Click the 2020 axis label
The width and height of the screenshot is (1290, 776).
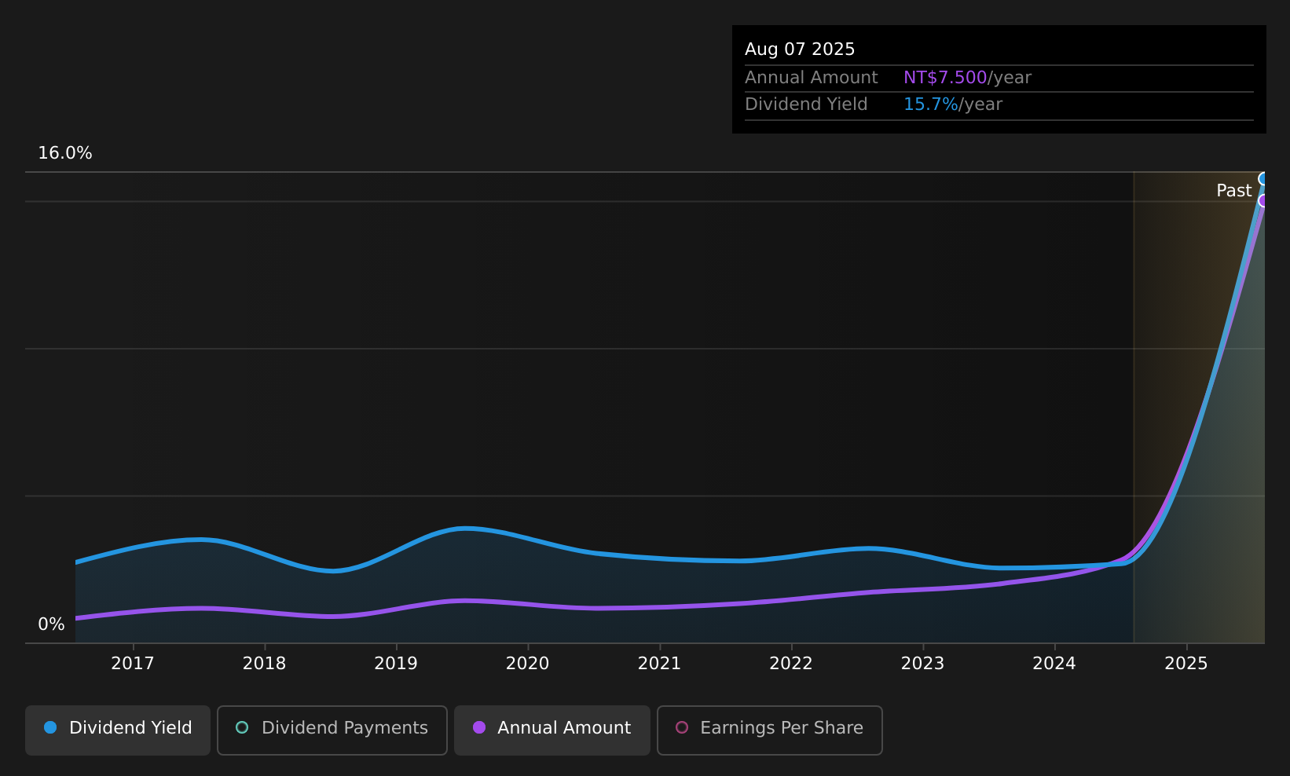pos(528,664)
